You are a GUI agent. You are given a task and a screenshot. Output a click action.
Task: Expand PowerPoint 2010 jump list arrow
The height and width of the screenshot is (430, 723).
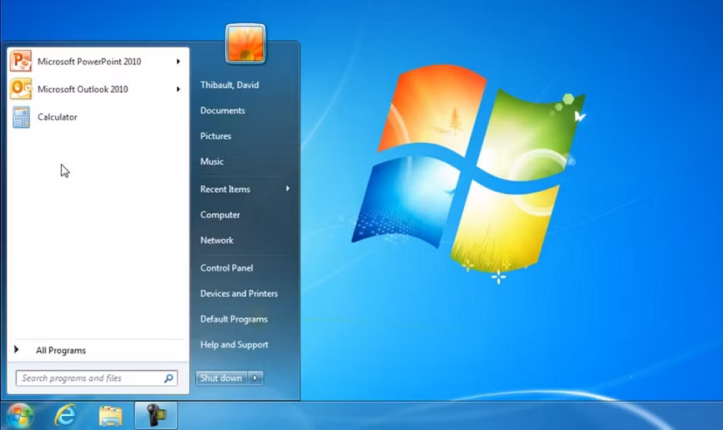point(178,61)
